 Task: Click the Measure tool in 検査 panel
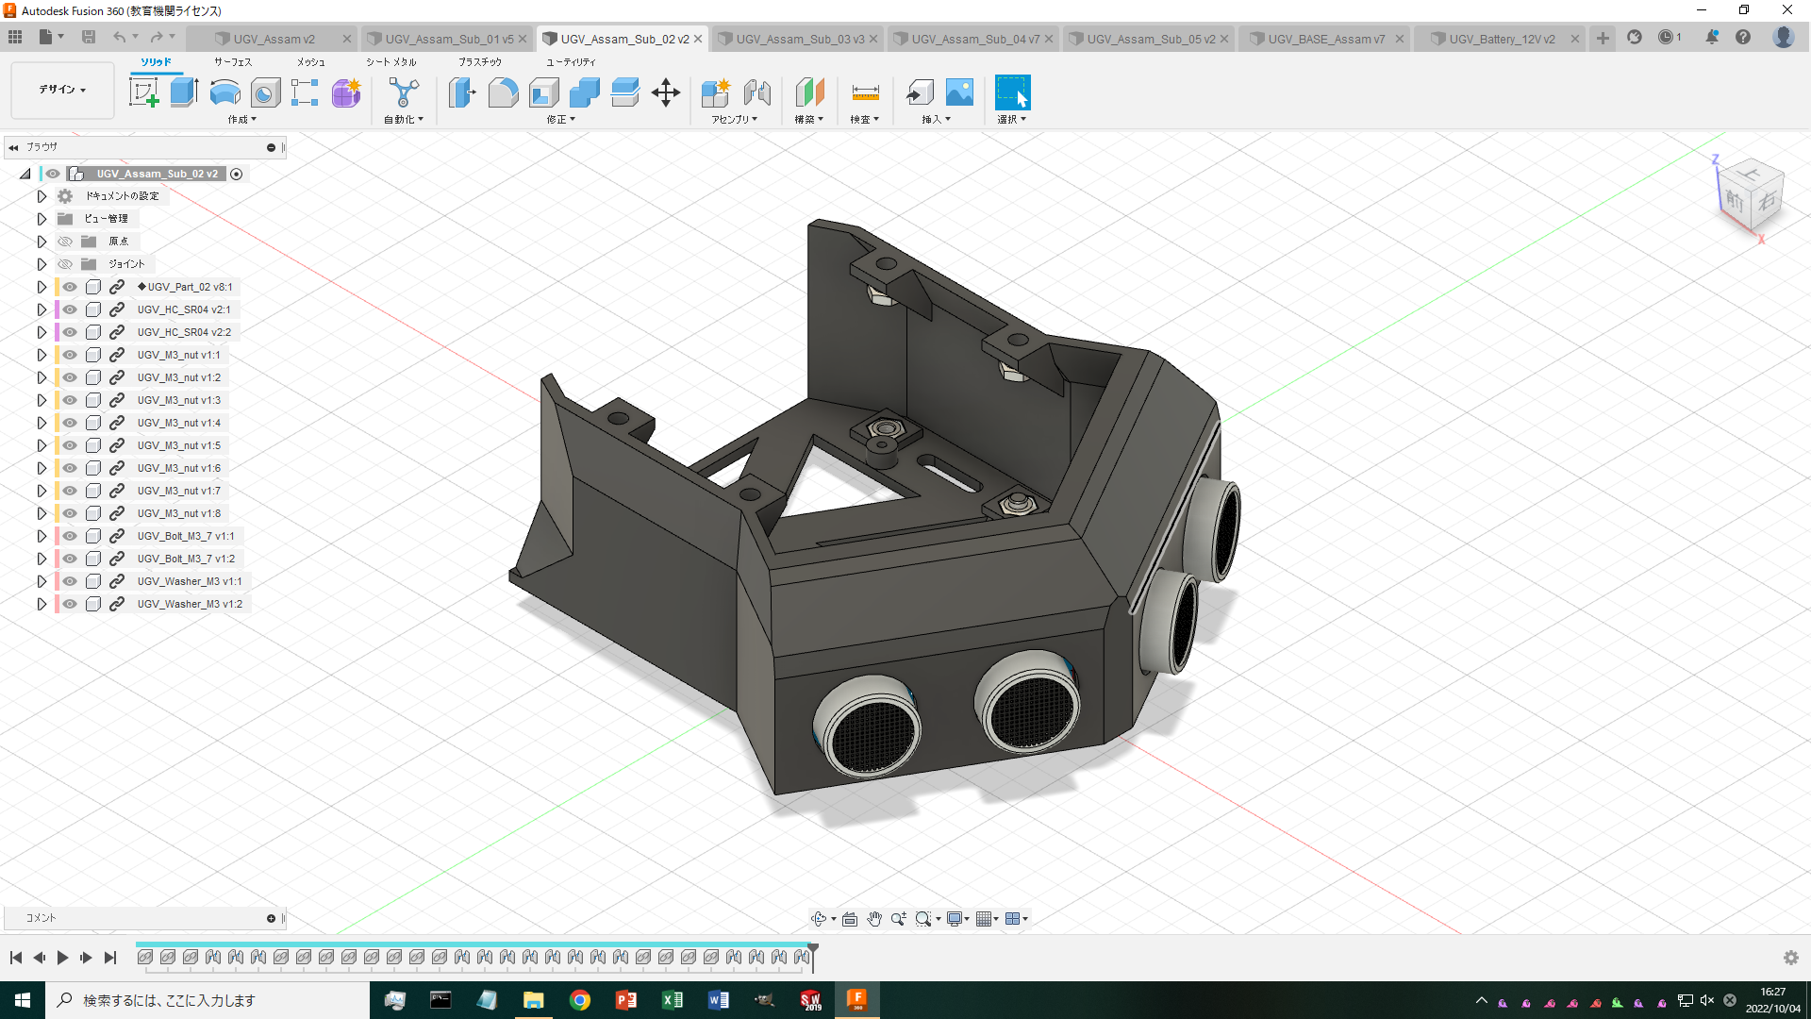(x=865, y=93)
